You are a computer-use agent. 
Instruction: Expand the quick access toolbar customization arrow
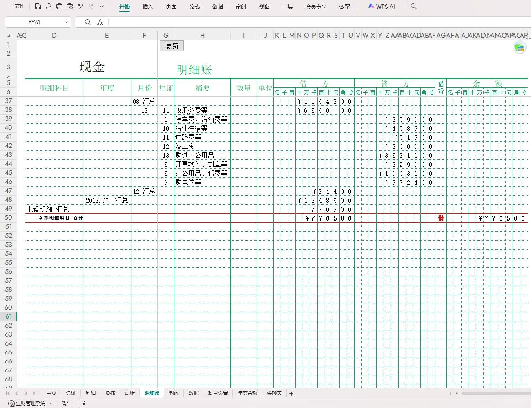point(102,6)
